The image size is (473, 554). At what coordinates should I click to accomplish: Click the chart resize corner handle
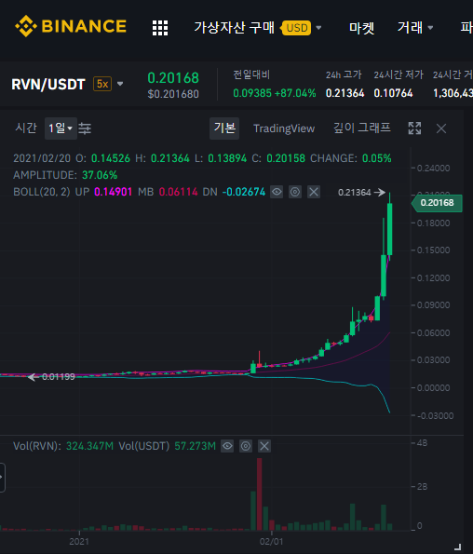457,547
